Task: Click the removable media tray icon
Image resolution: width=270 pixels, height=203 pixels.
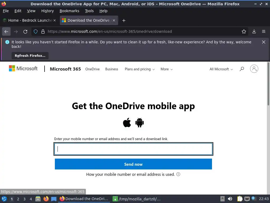Action: [x=223, y=199]
